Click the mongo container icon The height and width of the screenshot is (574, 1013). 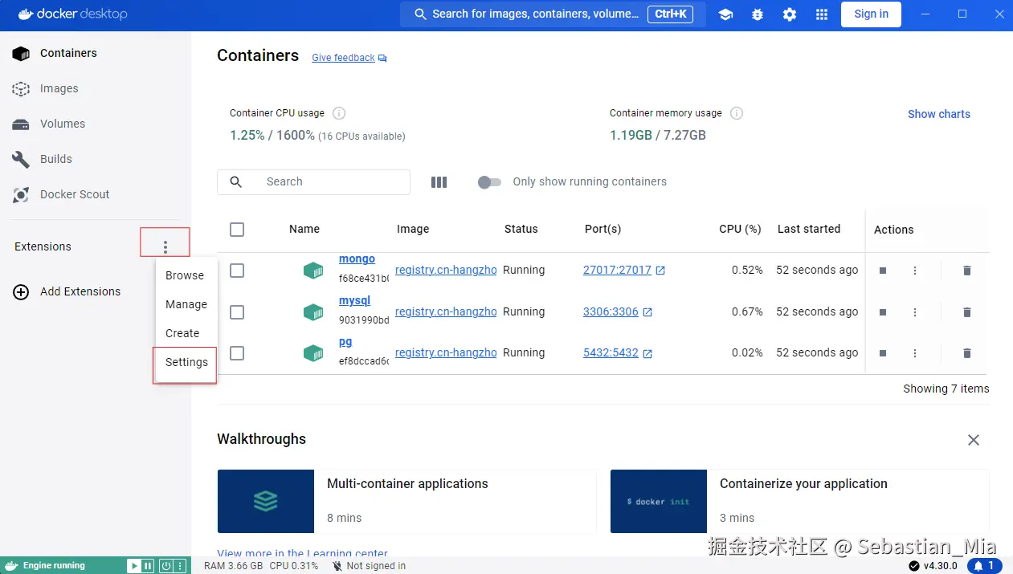[313, 271]
